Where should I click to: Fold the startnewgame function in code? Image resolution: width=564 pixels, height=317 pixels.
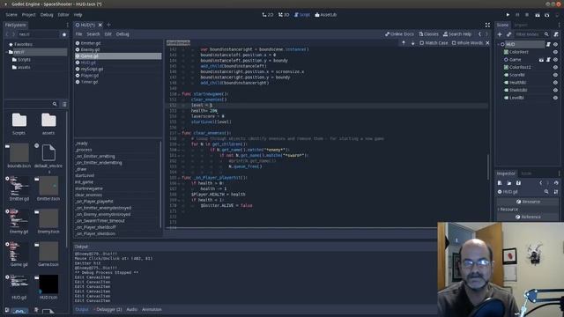click(179, 94)
